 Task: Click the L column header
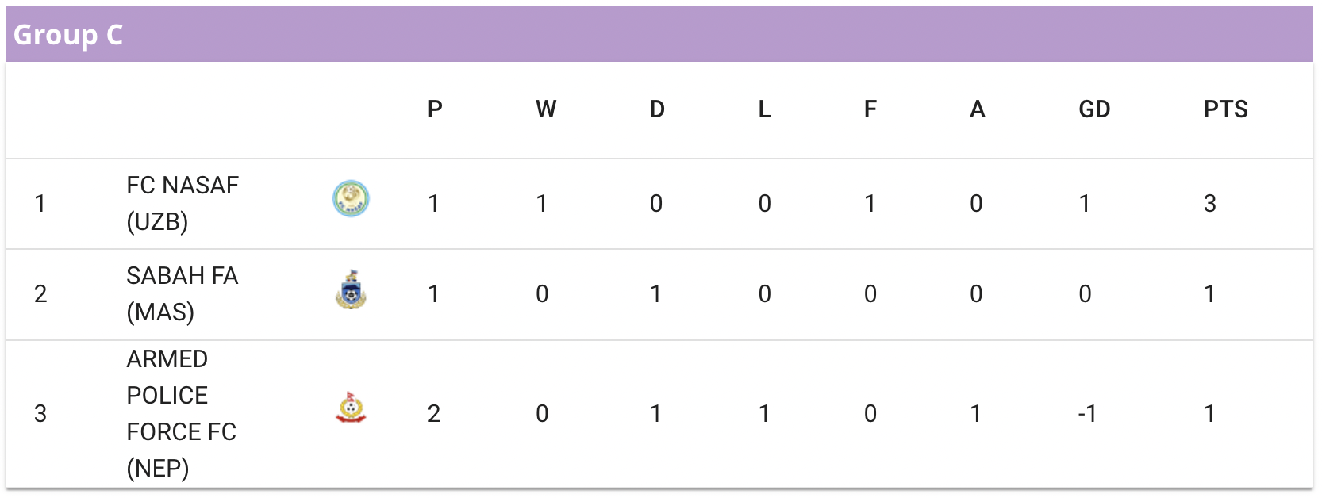(764, 109)
